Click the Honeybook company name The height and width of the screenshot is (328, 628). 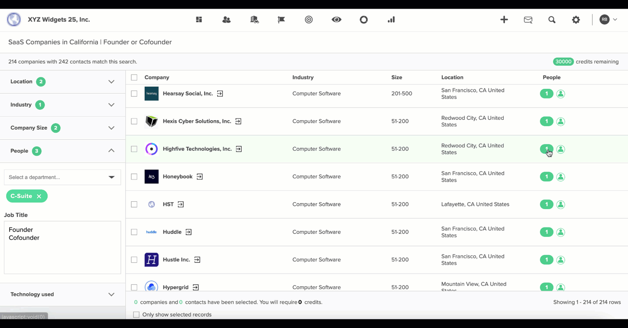point(177,177)
